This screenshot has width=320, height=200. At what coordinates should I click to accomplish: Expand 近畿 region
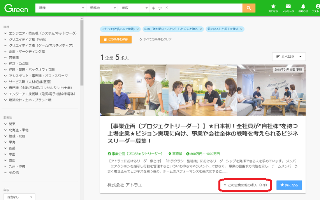click(x=10, y=148)
